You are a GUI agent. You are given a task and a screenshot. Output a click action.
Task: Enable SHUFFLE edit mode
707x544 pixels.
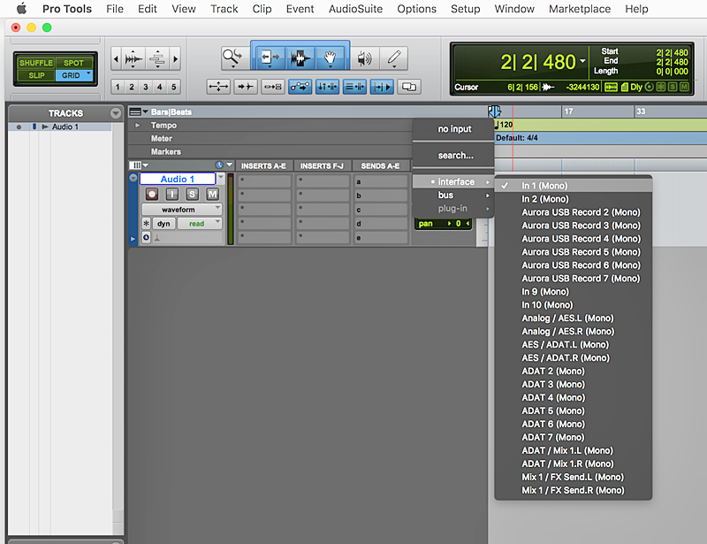pos(36,63)
